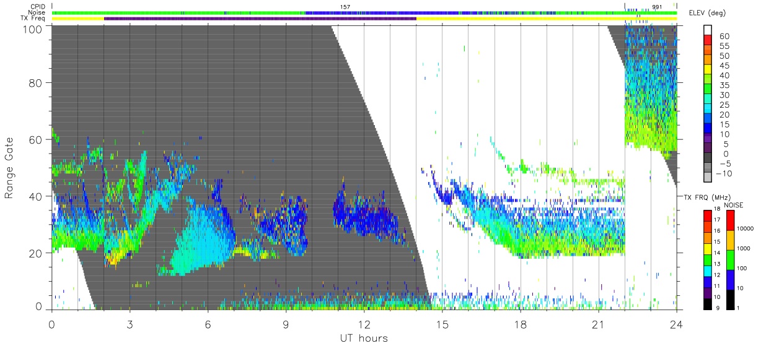Click the '100' tick on Range Gate axis

pos(32,28)
